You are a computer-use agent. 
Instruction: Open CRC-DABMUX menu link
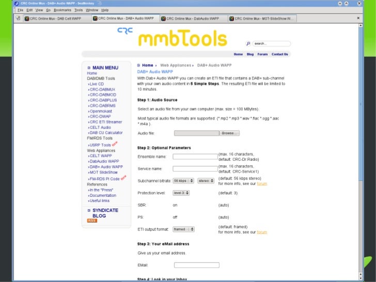point(102,89)
